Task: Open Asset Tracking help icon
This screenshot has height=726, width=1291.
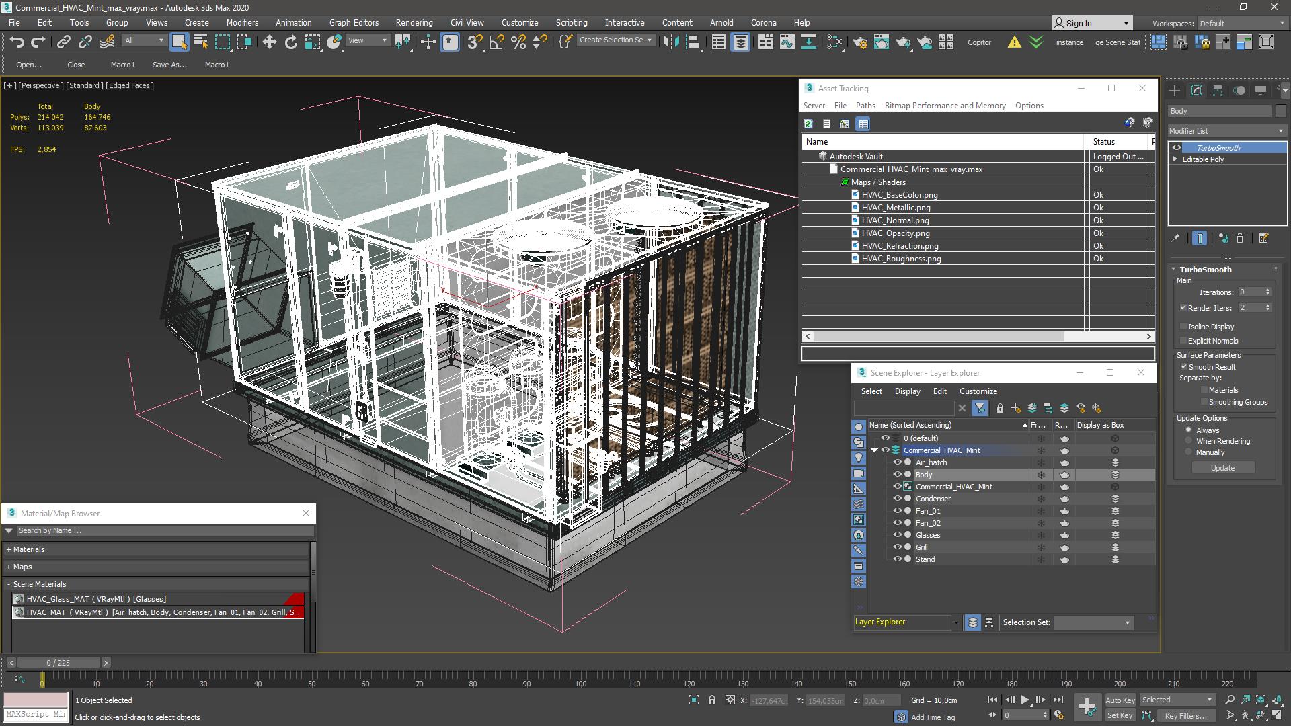Action: tap(1130, 123)
